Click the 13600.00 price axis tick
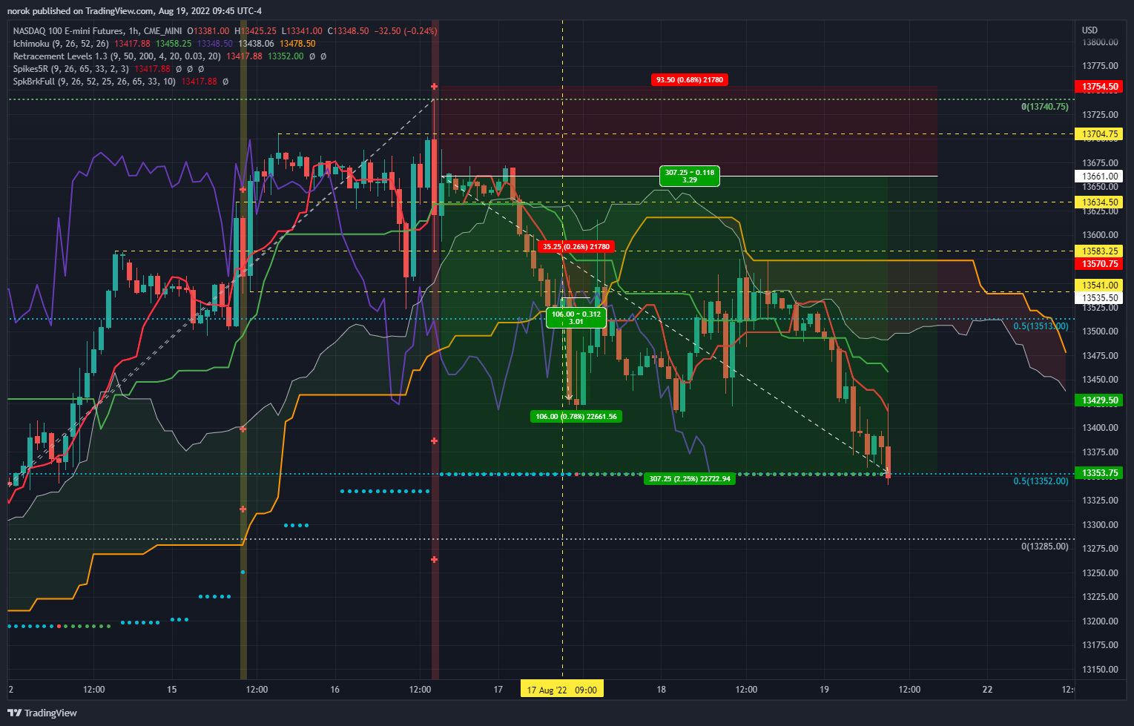 [x=1100, y=235]
